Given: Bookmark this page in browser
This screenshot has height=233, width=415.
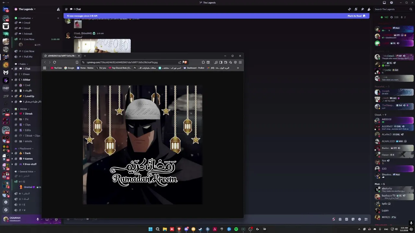Looking at the screenshot, I should 77,62.
